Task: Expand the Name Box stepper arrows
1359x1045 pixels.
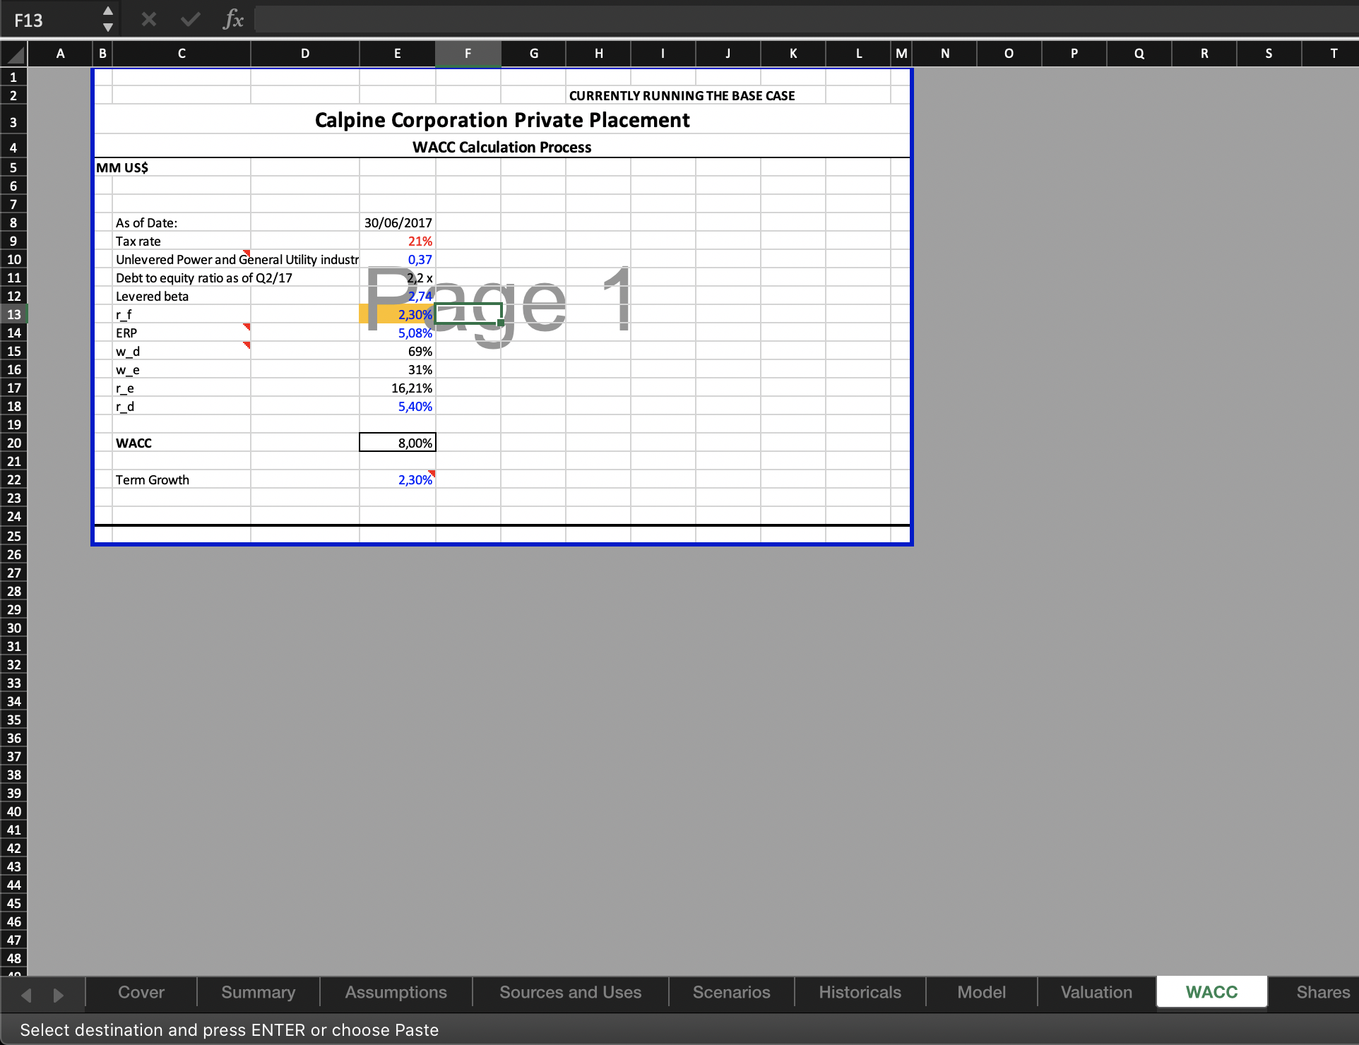Action: (107, 20)
